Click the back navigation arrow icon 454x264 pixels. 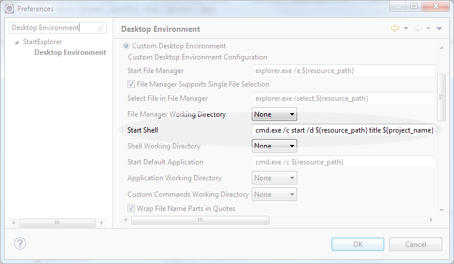(x=395, y=29)
